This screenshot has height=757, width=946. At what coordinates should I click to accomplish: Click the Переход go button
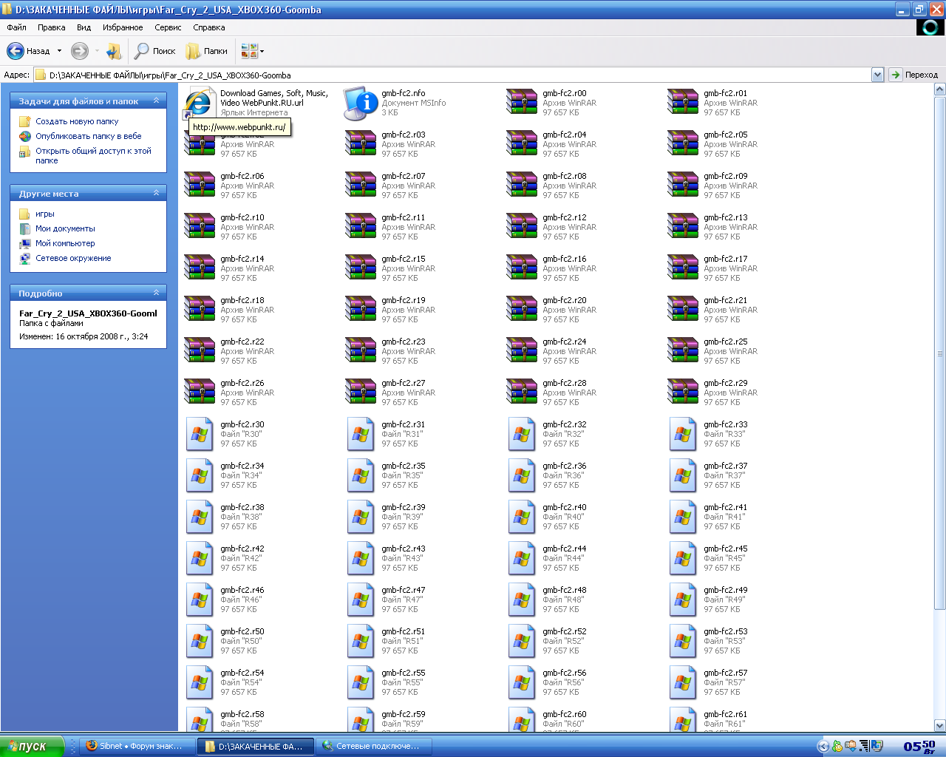[x=914, y=75]
